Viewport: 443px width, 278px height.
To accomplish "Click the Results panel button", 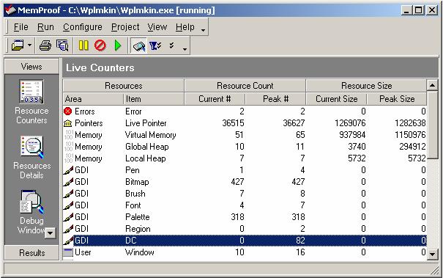I will click(31, 252).
